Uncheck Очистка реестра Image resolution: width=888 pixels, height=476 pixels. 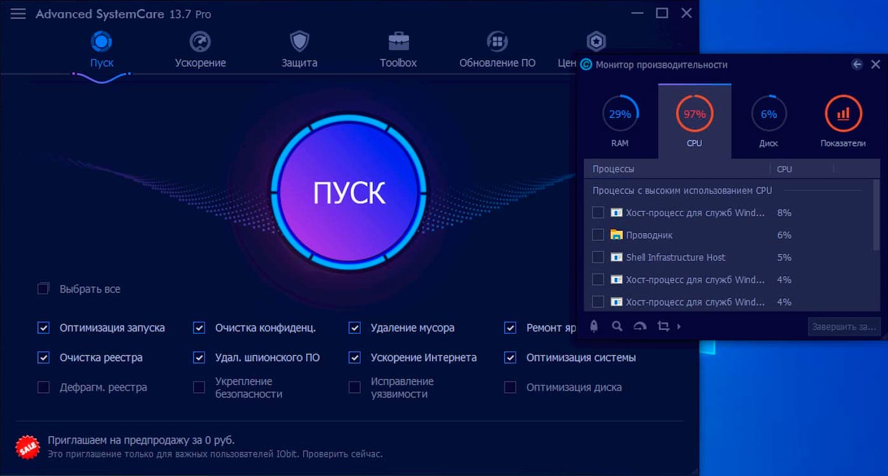pos(43,358)
